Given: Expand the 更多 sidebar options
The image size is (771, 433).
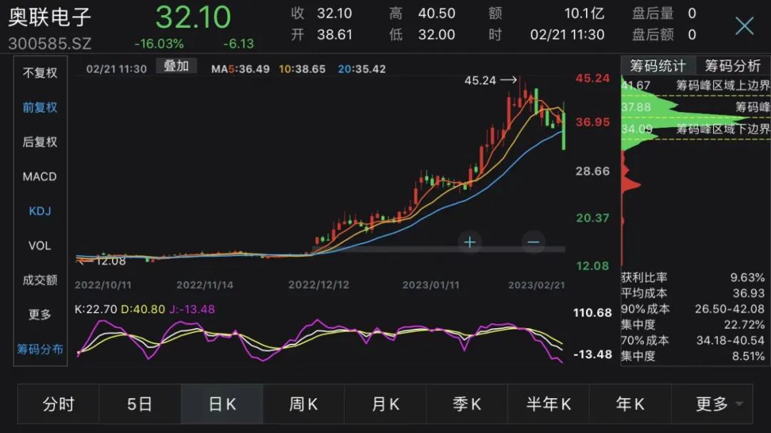Looking at the screenshot, I should pyautogui.click(x=39, y=314).
